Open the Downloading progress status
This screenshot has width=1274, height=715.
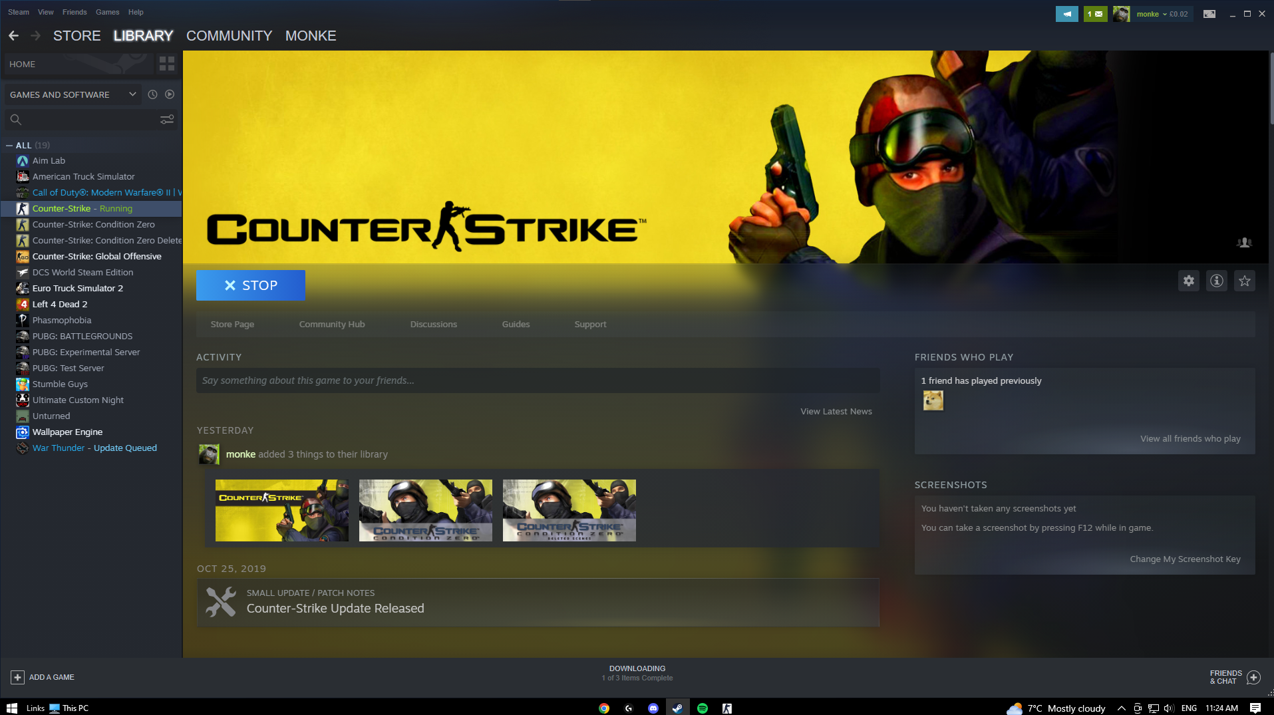tap(637, 673)
